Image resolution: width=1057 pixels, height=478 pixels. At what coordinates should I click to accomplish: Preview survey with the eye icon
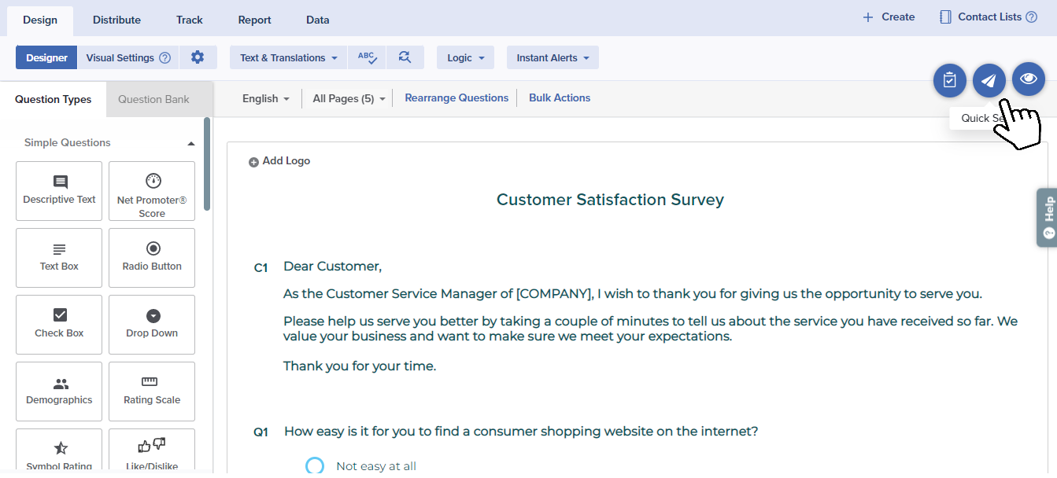coord(1028,79)
